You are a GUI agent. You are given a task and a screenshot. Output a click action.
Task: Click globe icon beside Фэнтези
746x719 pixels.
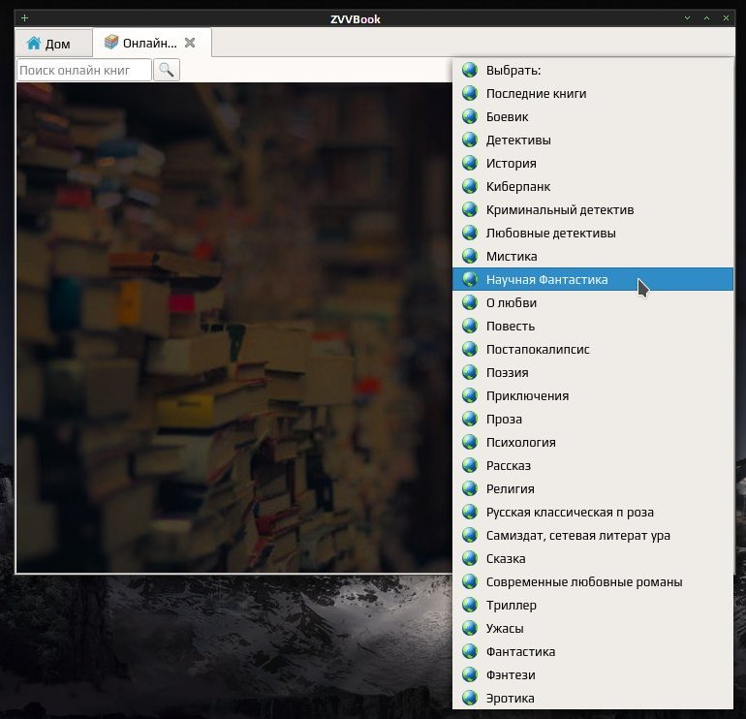click(470, 674)
